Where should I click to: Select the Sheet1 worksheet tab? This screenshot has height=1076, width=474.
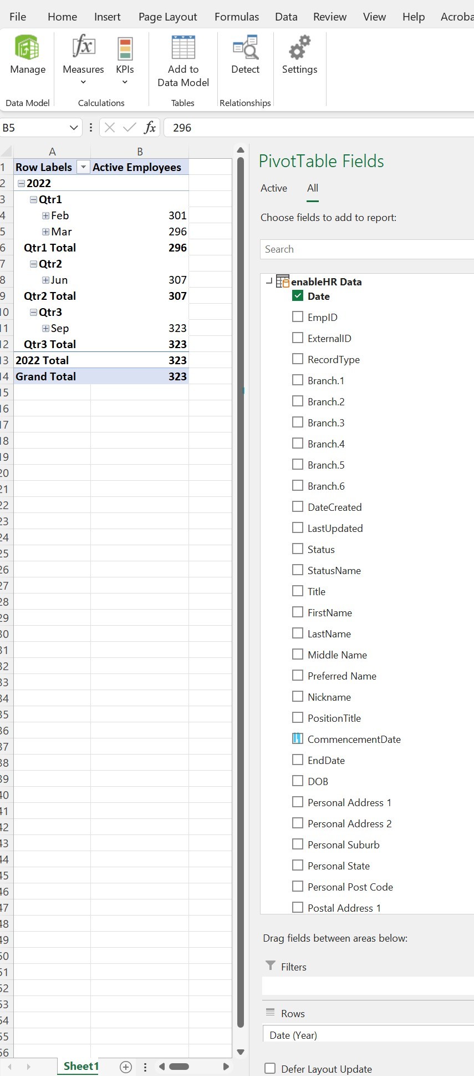click(81, 1066)
